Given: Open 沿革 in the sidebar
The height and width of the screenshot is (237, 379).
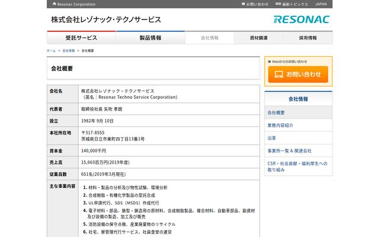Looking at the screenshot, I should [298, 138].
